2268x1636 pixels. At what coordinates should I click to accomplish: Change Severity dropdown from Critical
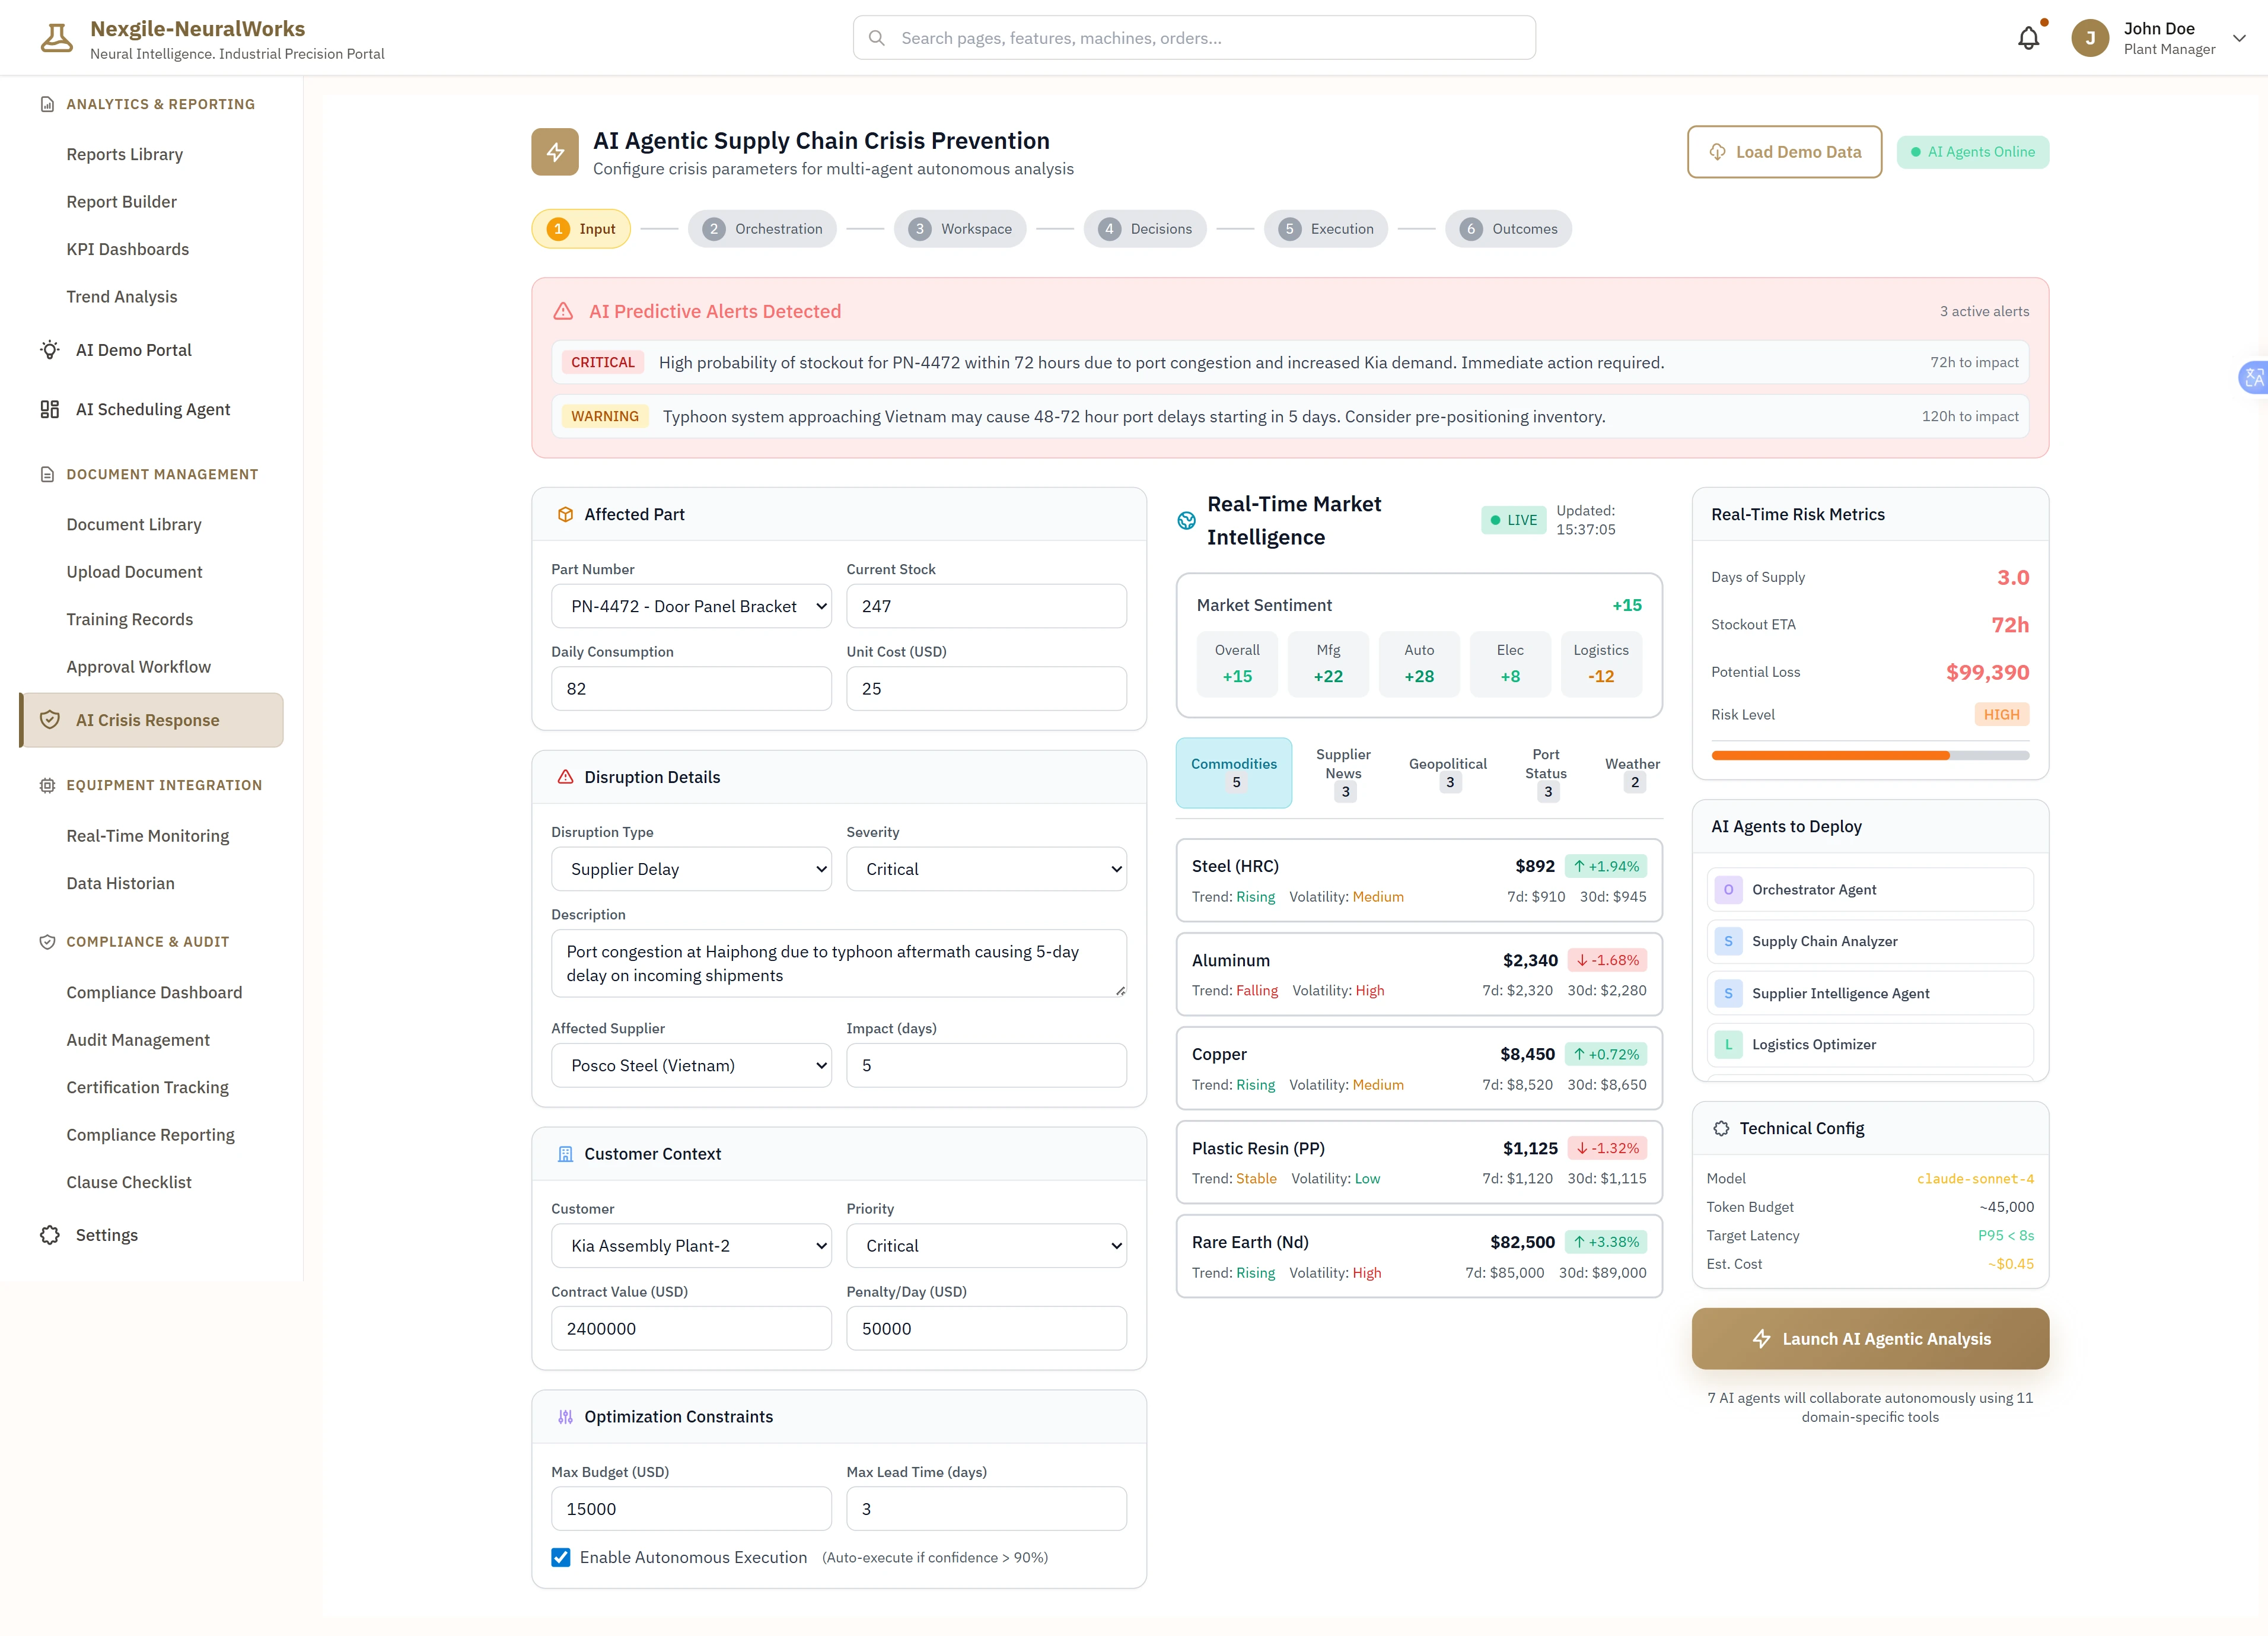[x=986, y=868]
